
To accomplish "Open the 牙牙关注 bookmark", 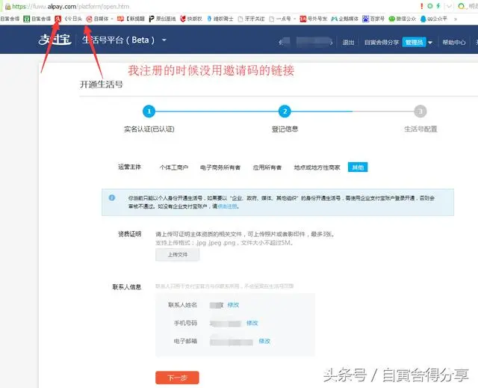I will click(251, 19).
